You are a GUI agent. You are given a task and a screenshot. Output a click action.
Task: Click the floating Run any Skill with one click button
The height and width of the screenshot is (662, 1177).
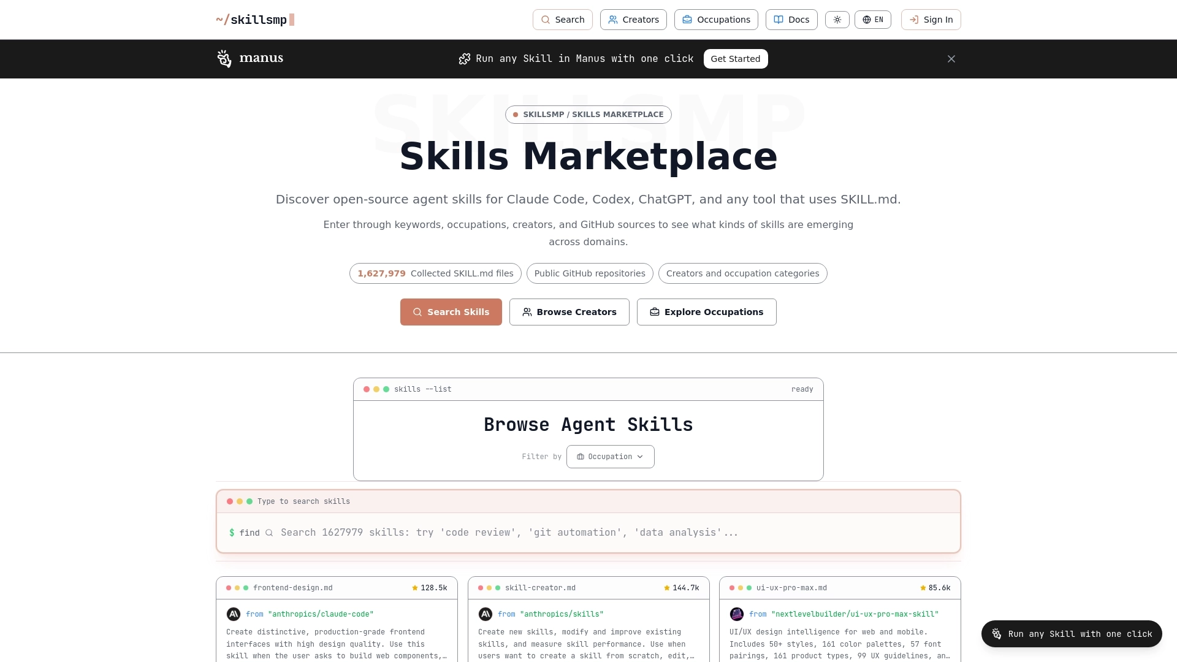click(x=1072, y=634)
